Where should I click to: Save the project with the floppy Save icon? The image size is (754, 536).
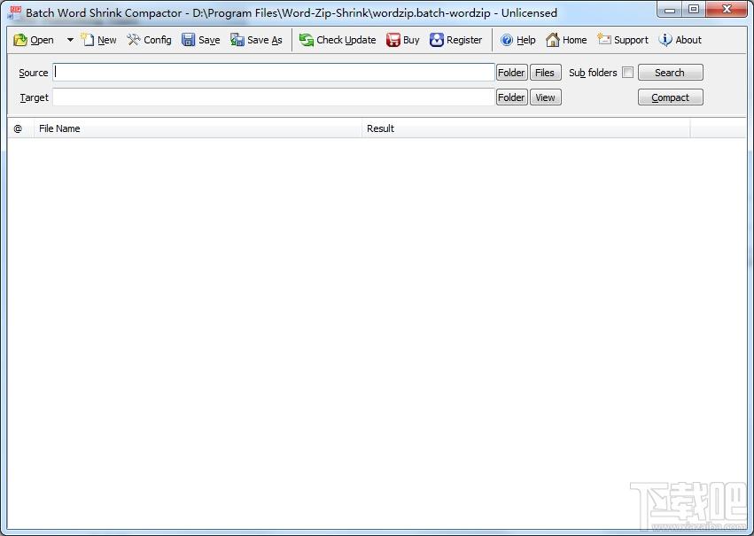[x=201, y=40]
